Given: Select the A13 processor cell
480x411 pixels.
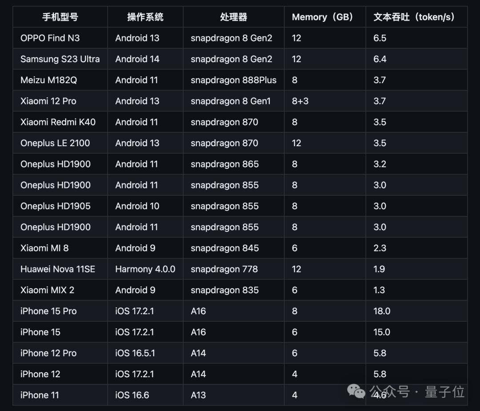Looking at the screenshot, I should [198, 395].
